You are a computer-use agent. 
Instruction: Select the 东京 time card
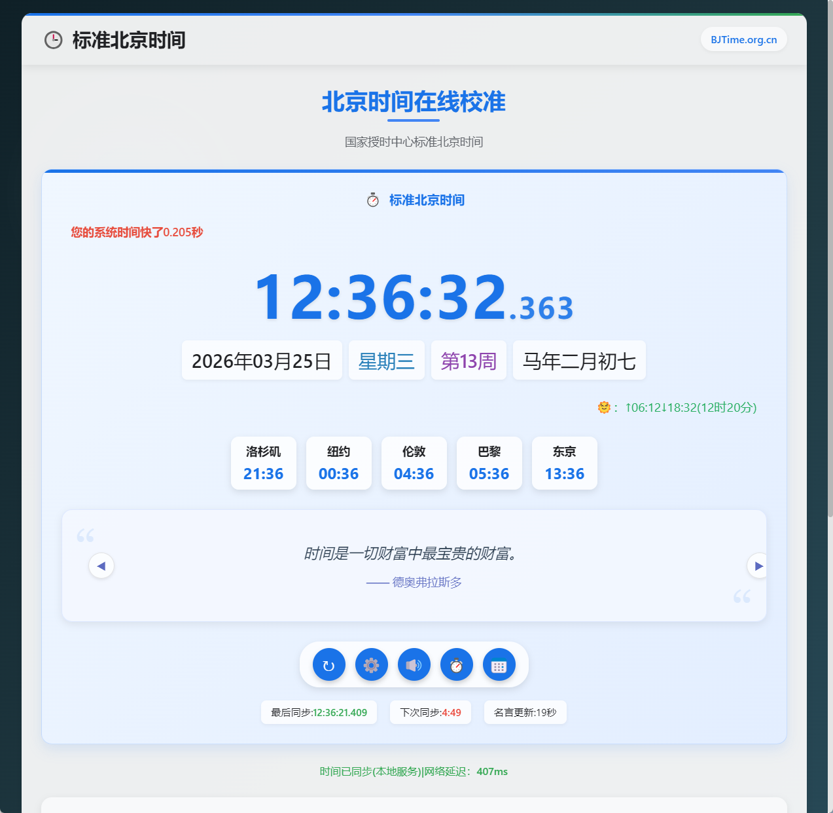(564, 463)
